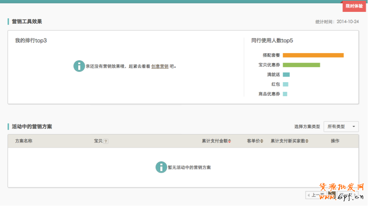Click the green 宝贝优惠券 bar in chart
This screenshot has height=206, width=368.
pyautogui.click(x=301, y=65)
